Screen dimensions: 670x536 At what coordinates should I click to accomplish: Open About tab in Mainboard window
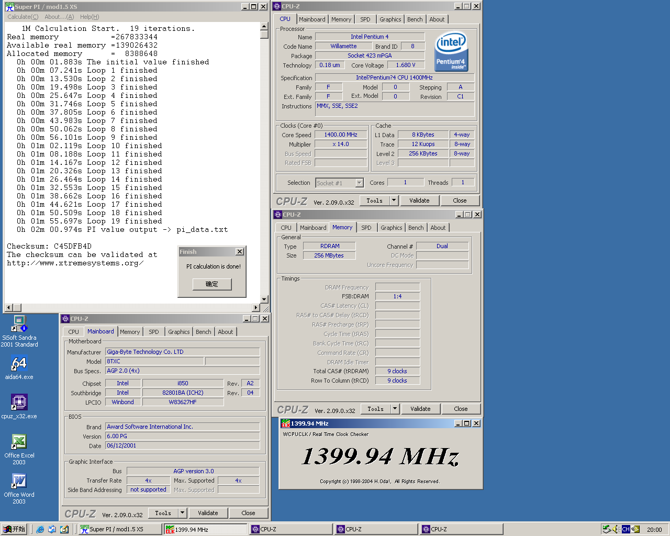[x=226, y=332]
